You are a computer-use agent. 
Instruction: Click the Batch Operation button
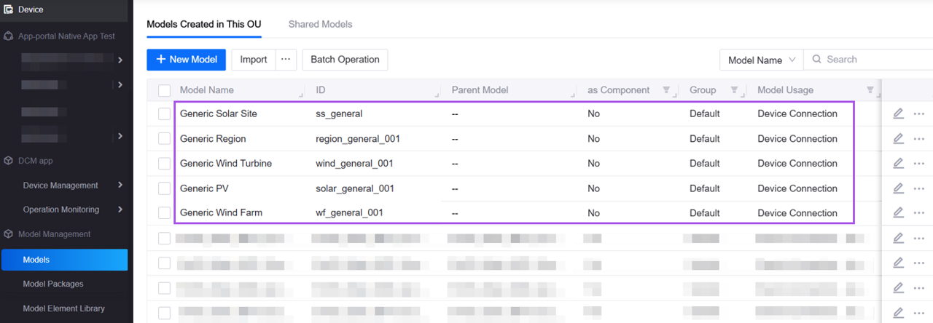(x=345, y=60)
